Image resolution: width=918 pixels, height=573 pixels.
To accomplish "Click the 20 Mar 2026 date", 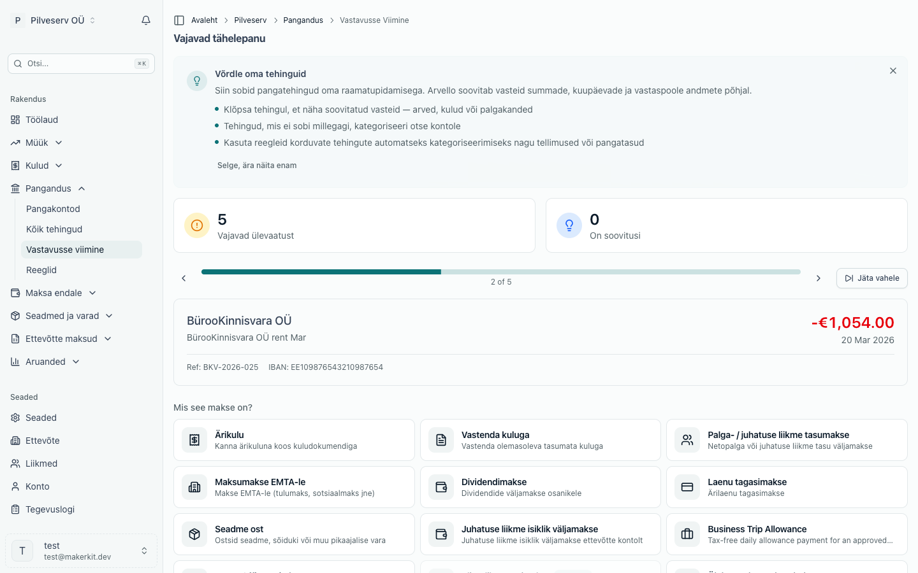I will coord(868,340).
